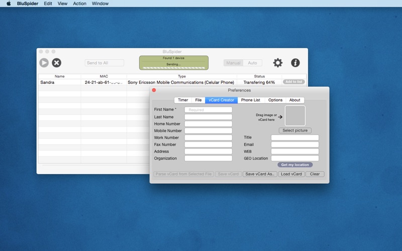Click the Sony Ericsson Mobile Communications type cell
The width and height of the screenshot is (402, 251).
tap(181, 82)
